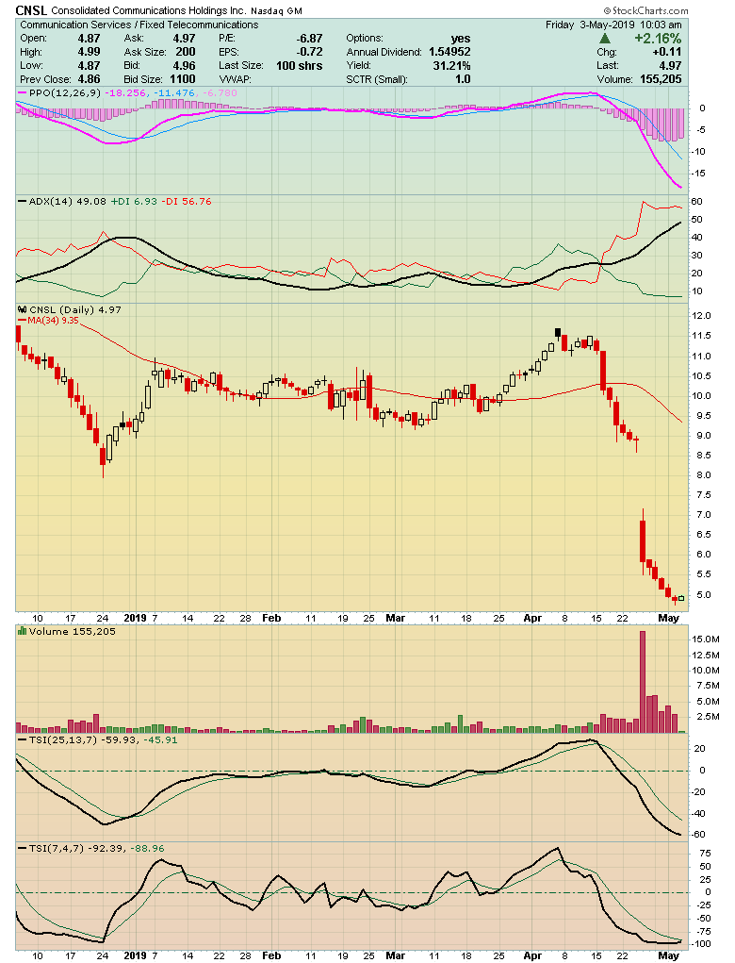This screenshot has width=735, height=963.
Task: Click the ADX(14) 49.08 legend label
Action: click(62, 202)
